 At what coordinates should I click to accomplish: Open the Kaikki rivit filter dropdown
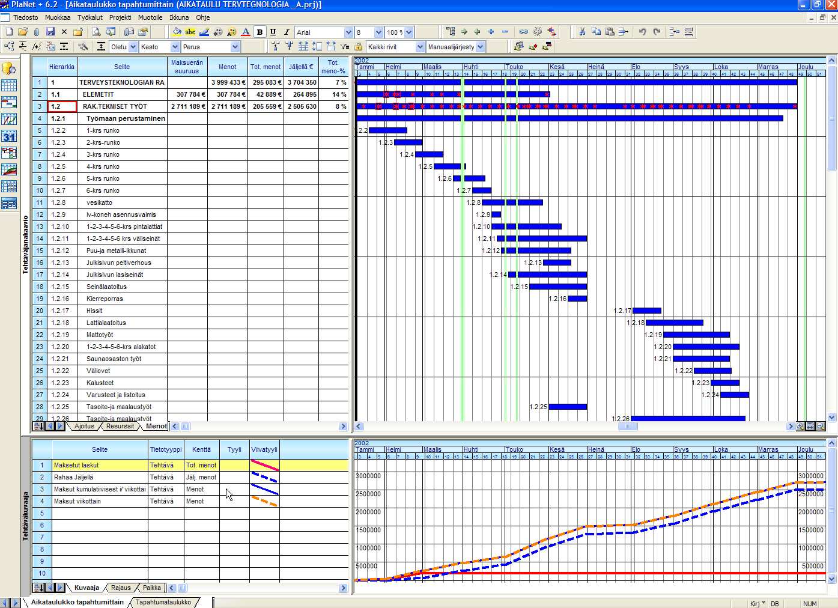[420, 47]
